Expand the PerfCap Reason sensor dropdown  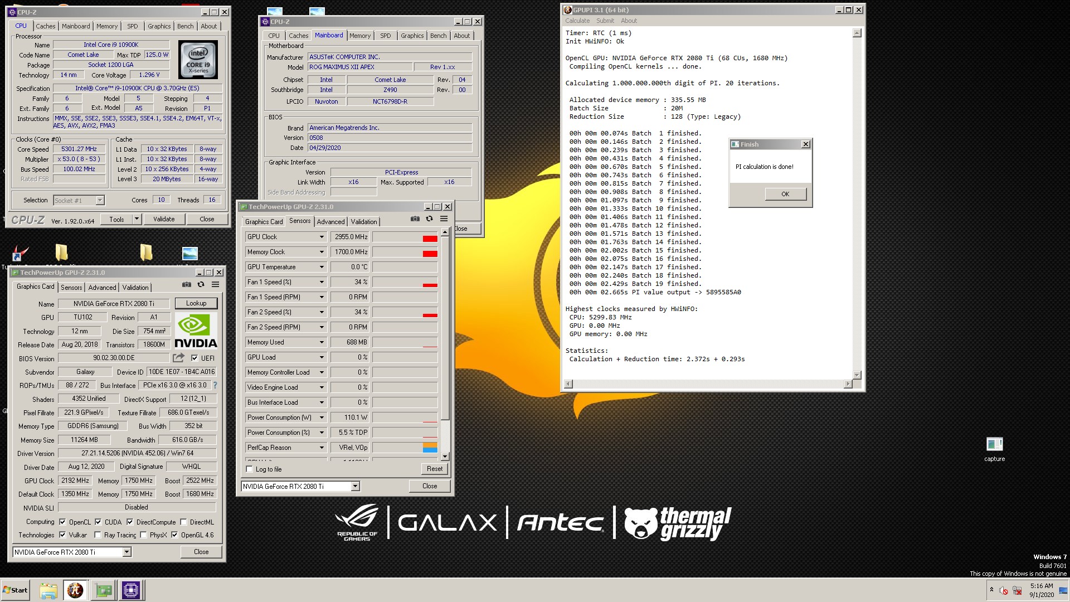coord(322,448)
